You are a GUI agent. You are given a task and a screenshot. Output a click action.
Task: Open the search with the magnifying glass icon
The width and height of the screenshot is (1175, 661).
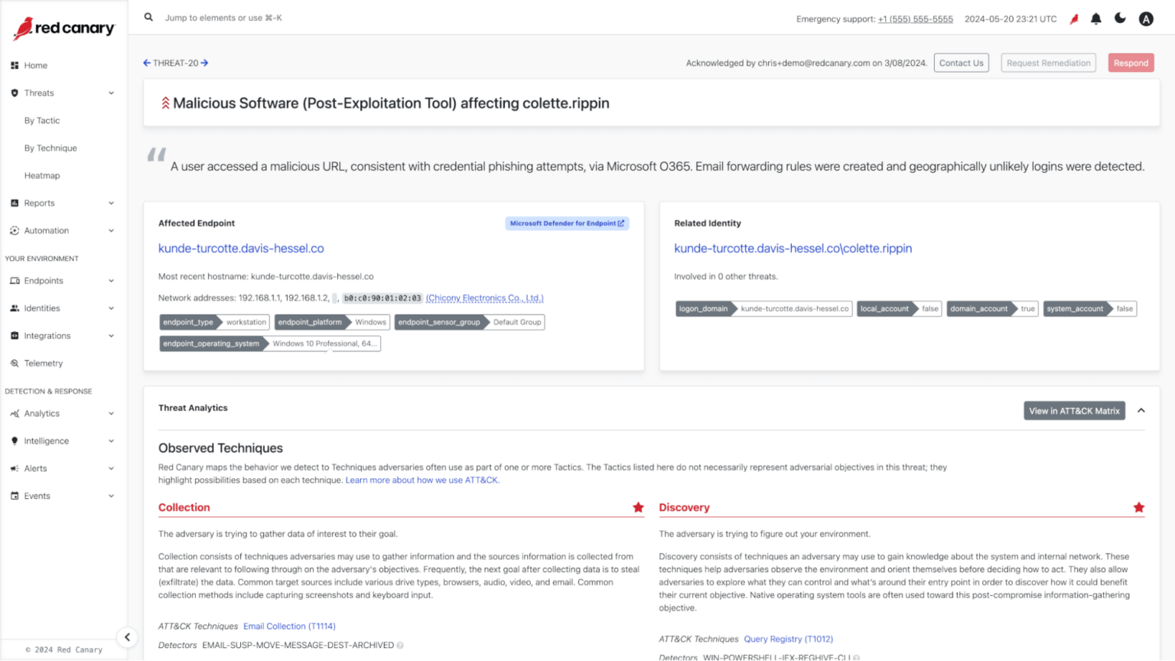pos(148,17)
